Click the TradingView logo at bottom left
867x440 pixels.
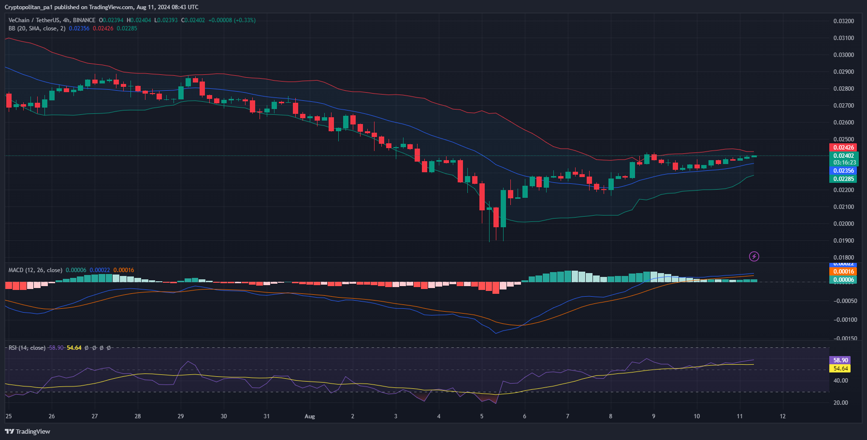click(28, 431)
